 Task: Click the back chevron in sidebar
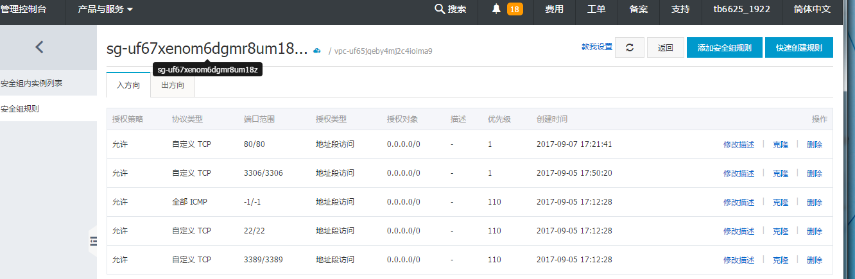[x=40, y=47]
